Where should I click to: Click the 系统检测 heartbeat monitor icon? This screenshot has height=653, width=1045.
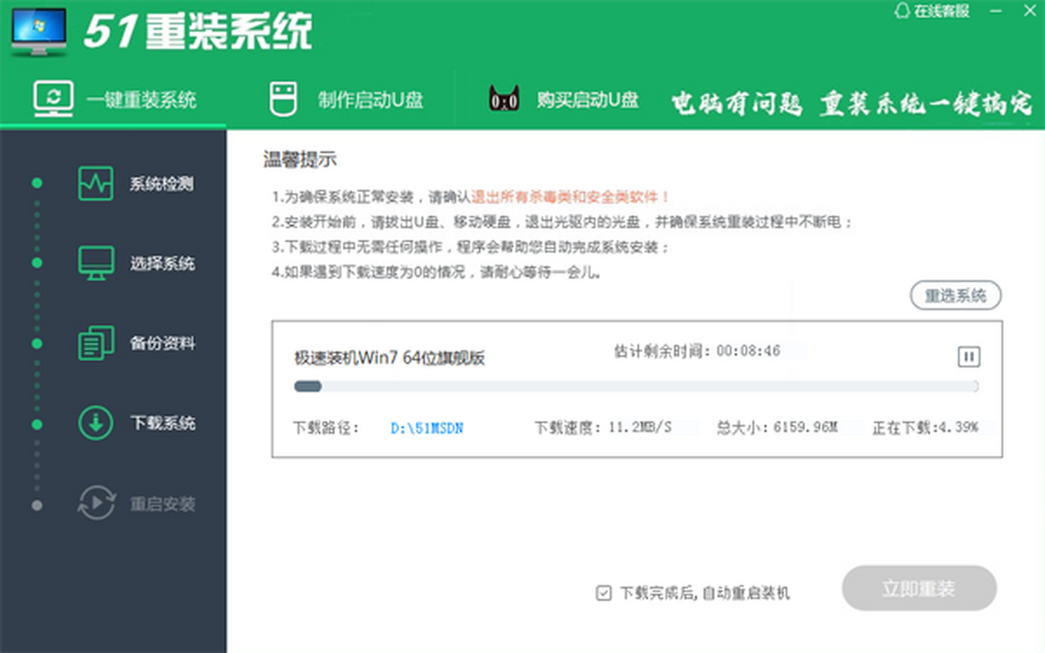pyautogui.click(x=95, y=184)
